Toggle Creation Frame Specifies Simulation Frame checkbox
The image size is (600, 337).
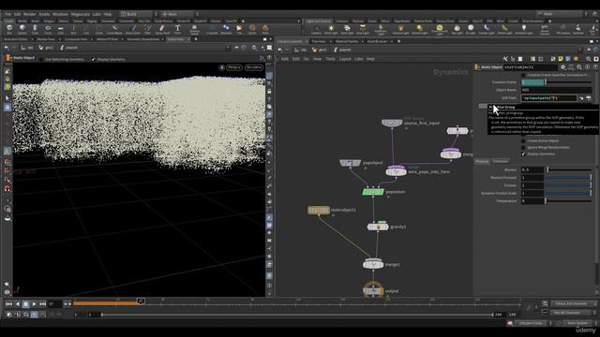(523, 75)
